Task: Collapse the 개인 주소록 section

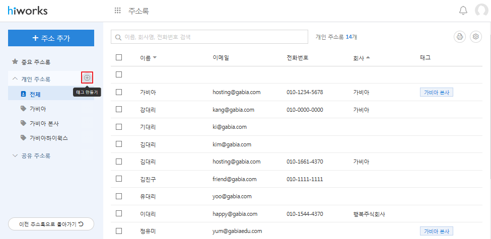Action: click(15, 79)
